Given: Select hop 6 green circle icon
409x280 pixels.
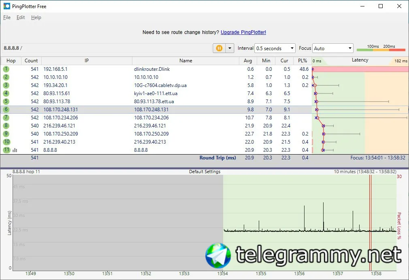Looking at the screenshot, I should (6, 110).
